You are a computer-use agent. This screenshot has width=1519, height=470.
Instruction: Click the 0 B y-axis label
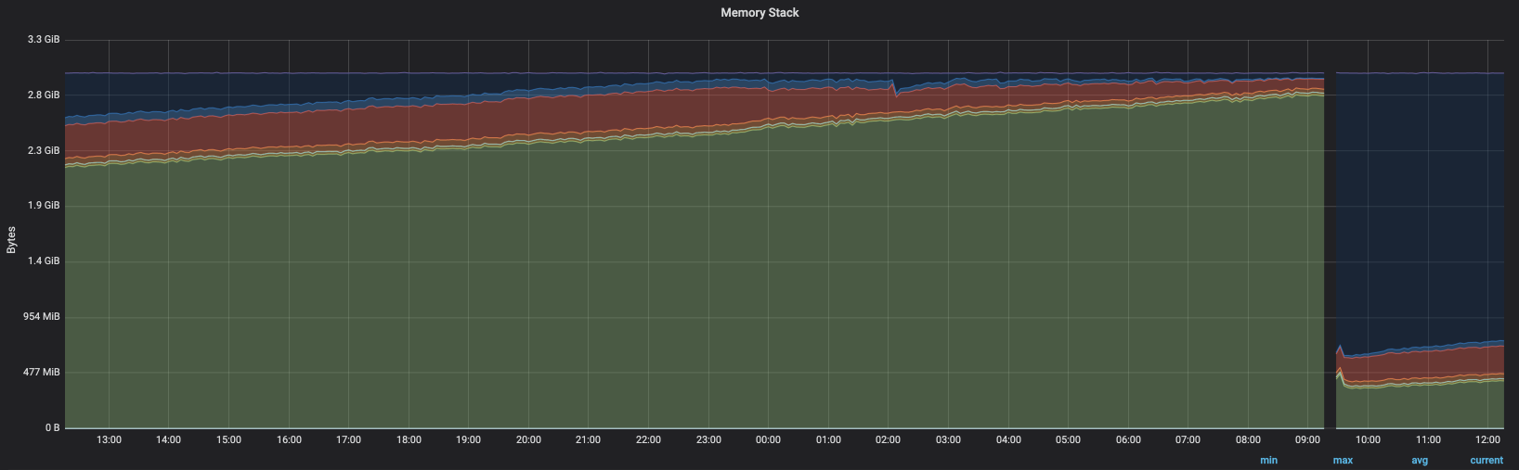(52, 428)
